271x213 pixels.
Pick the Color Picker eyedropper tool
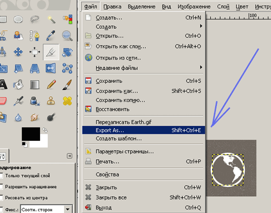50,36
